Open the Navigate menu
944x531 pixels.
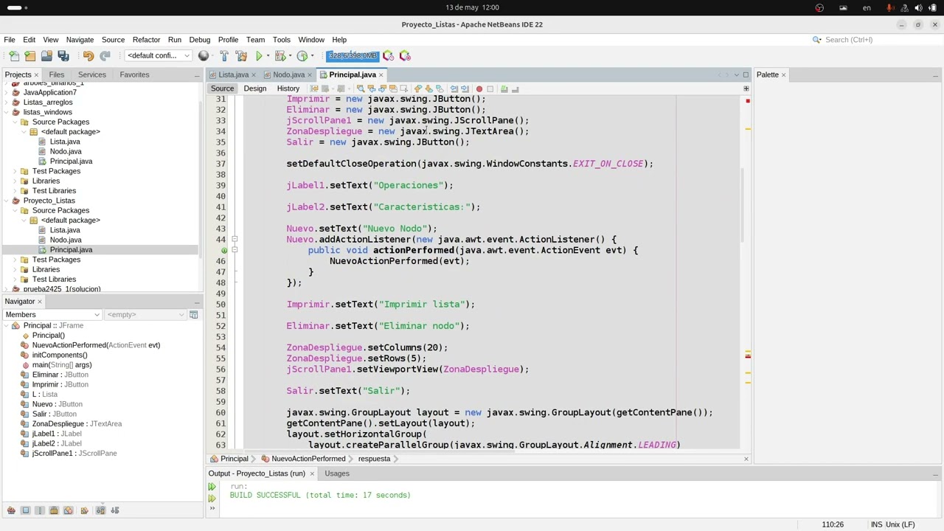pos(80,40)
